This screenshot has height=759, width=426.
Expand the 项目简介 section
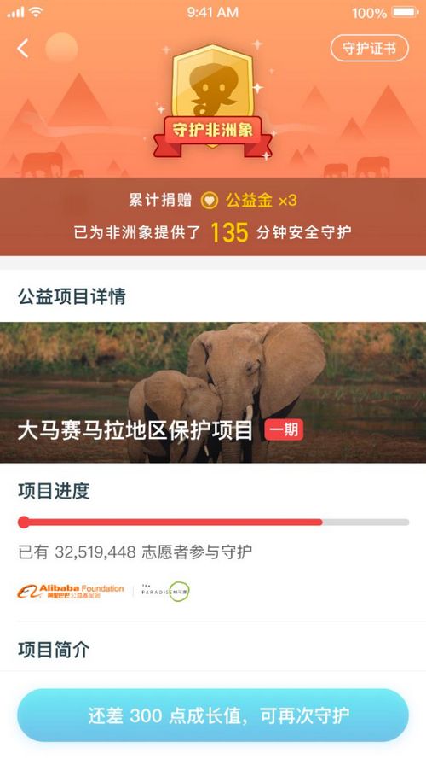54,650
